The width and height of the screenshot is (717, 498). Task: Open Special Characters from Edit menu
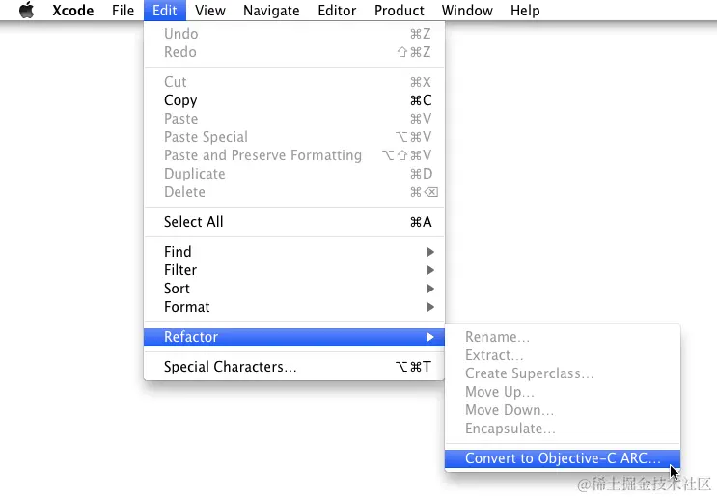pyautogui.click(x=294, y=367)
